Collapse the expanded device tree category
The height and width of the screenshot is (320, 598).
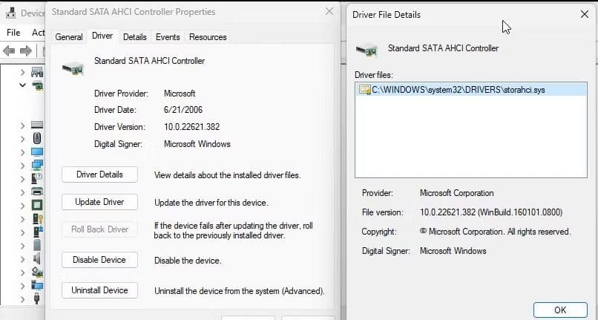(x=23, y=85)
